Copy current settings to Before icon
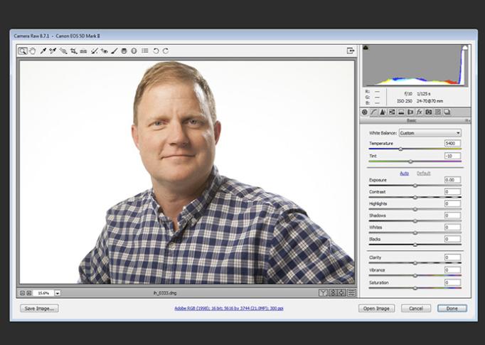The image size is (485, 345). point(342,292)
